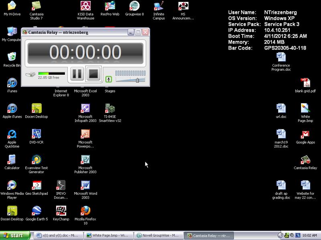Open HS Announcements shortcut
Viewport: 321px width, 240px height.
pyautogui.click(x=183, y=10)
